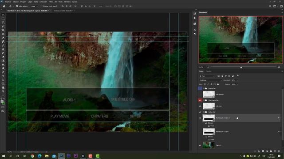Select the History Brush tool
The image size is (284, 159).
click(x=3, y=53)
